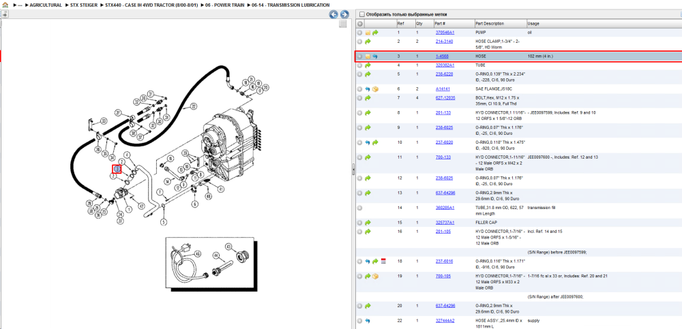This screenshot has width=682, height=329.
Task: Select callout 33 bracket in diagram
Action: [104, 121]
